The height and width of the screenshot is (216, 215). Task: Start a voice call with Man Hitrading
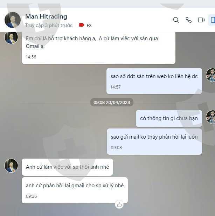(x=188, y=20)
